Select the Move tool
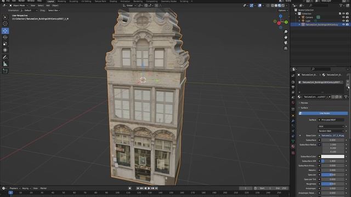351x197 pixels. [5, 31]
